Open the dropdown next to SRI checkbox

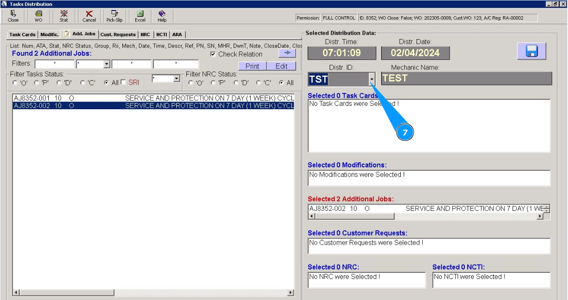pyautogui.click(x=176, y=79)
